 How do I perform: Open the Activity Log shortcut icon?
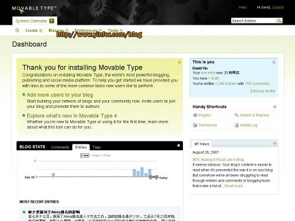[x=237, y=125]
